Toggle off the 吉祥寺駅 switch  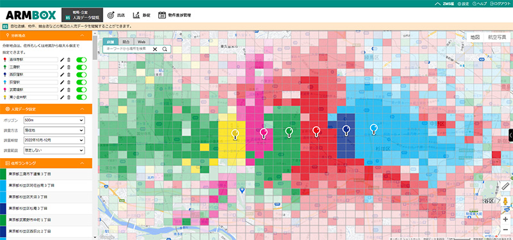(x=81, y=60)
